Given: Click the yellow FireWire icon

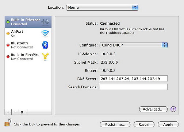Looking at the screenshot, I should pyautogui.click(x=45, y=57).
